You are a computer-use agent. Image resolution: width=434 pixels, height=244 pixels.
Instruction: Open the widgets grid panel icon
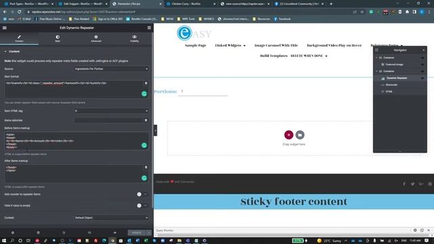point(149,28)
